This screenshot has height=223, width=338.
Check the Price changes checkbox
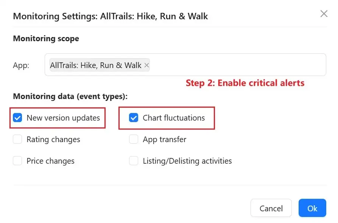17,161
